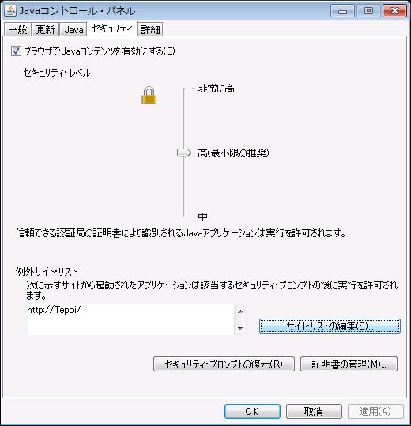411x426 pixels.
Task: Select http://Teppi/ in exception site list
Action: tap(54, 310)
